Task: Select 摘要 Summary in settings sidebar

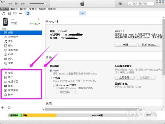Action: click(21, 32)
